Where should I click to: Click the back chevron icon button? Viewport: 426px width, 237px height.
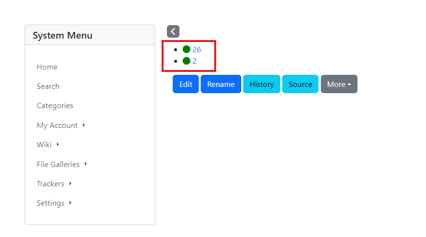point(173,31)
